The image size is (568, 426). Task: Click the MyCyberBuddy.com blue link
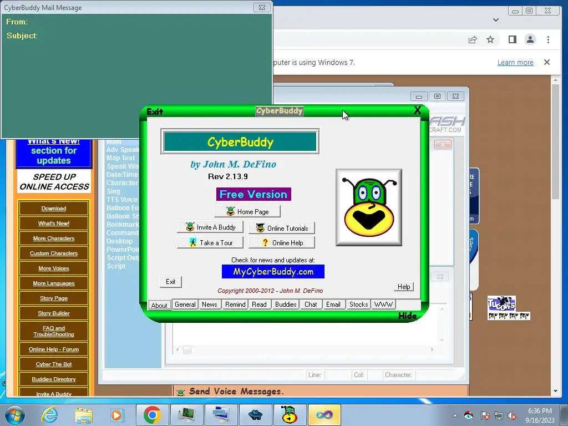(273, 272)
